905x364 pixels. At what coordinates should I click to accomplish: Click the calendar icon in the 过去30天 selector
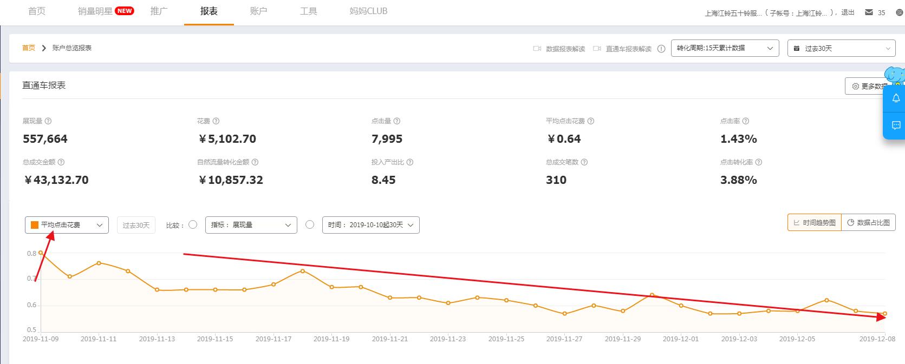tap(797, 49)
